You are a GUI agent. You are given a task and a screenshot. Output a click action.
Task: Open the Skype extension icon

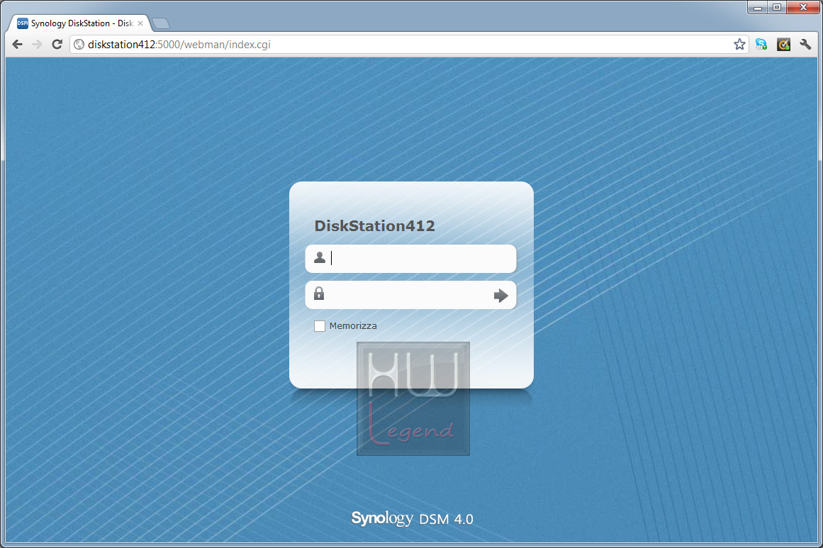[x=761, y=45]
